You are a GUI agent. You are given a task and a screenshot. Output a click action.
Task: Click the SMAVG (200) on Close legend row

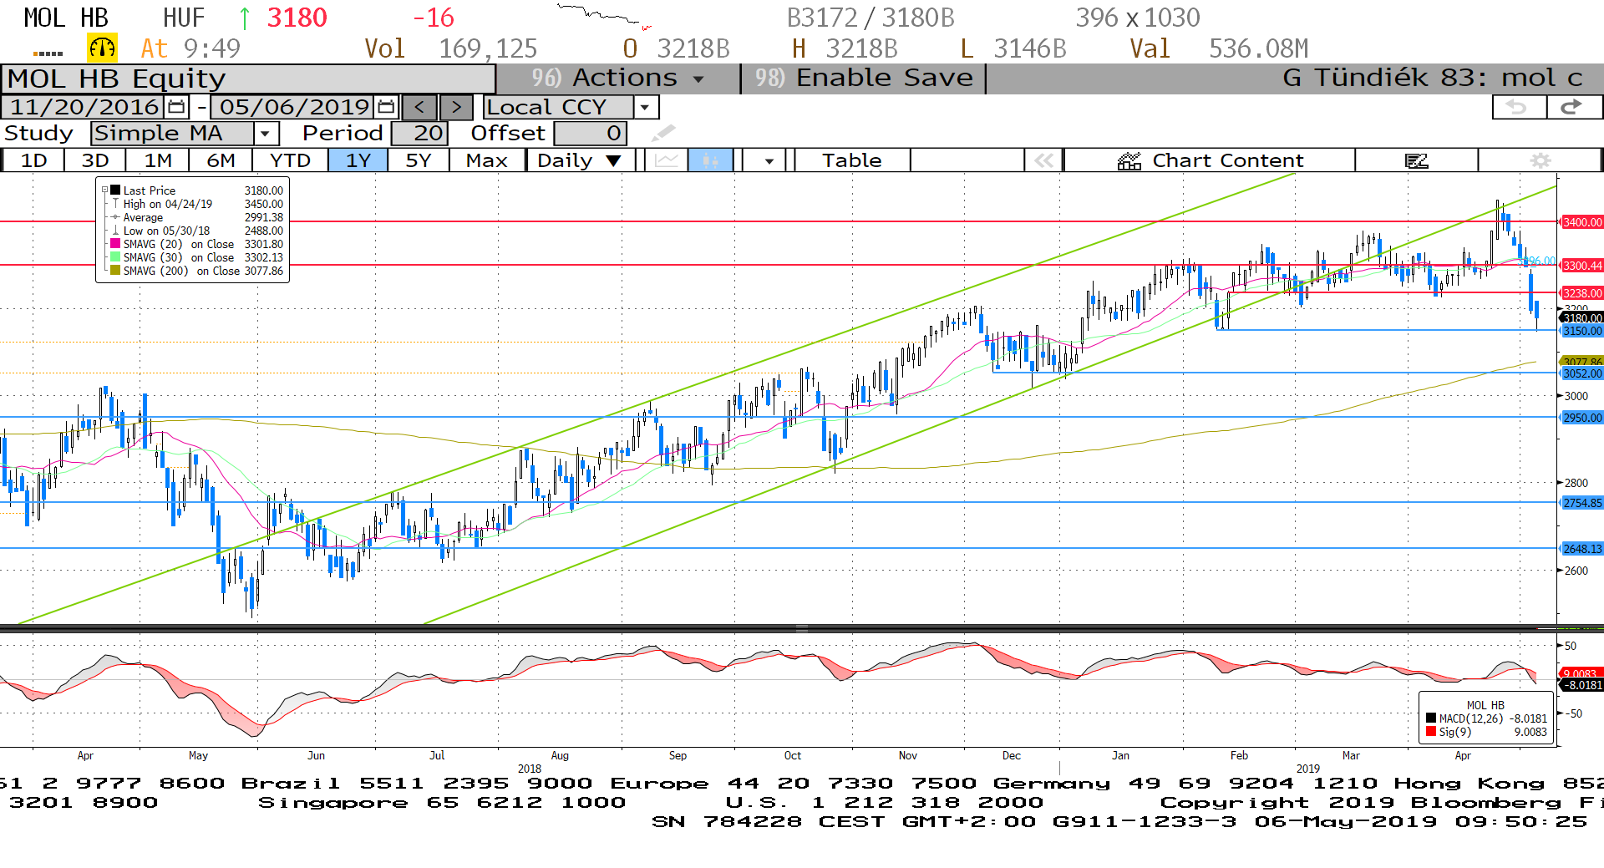197,271
